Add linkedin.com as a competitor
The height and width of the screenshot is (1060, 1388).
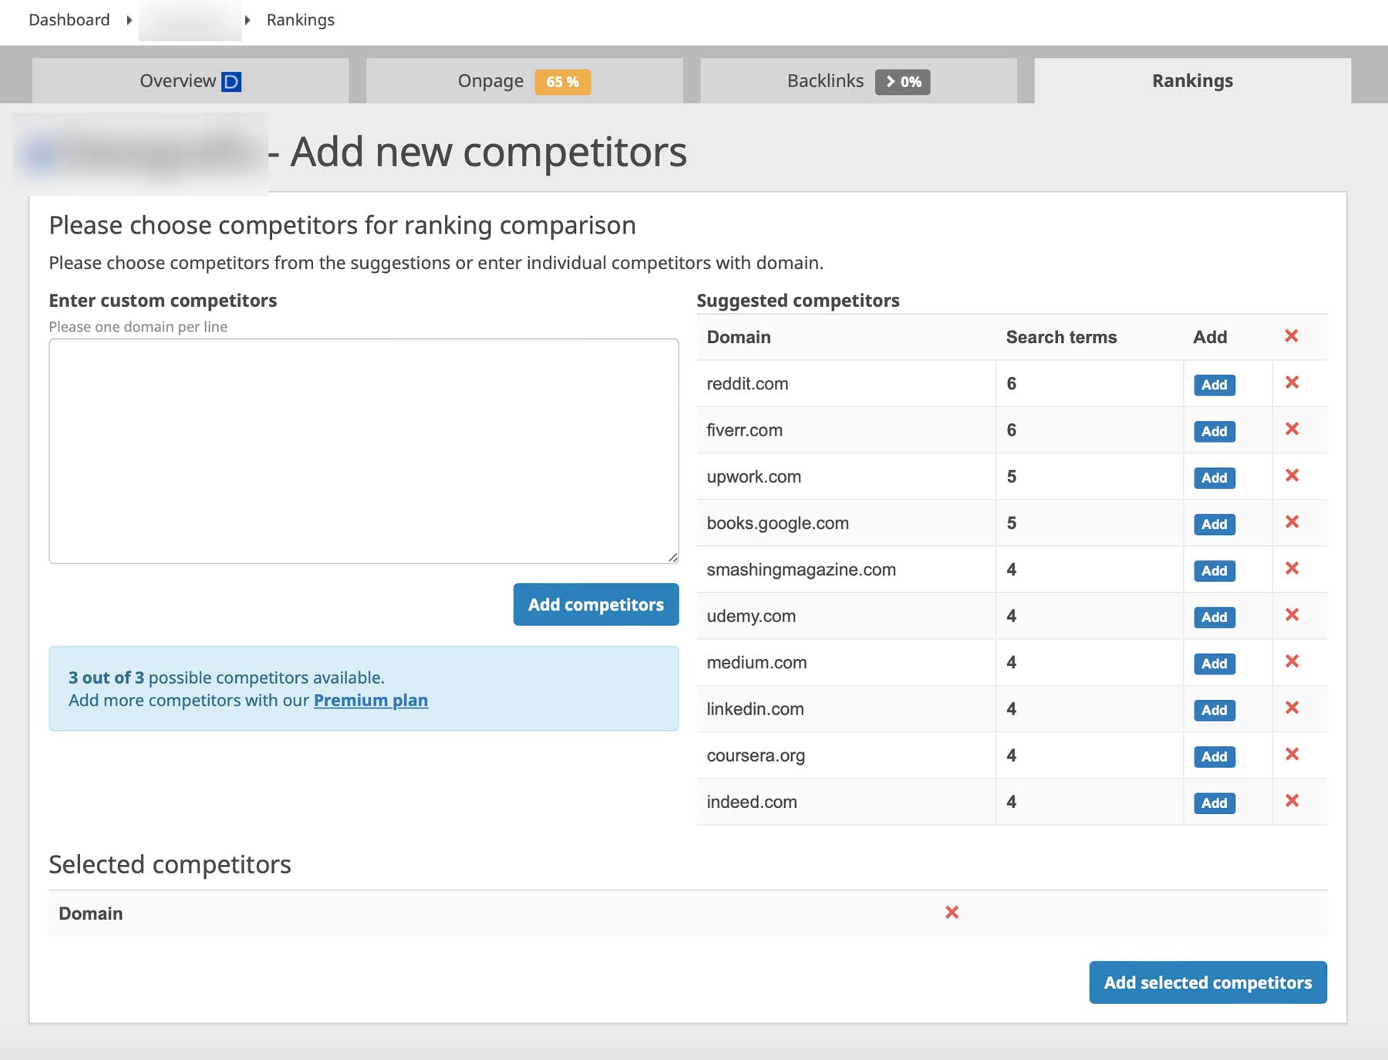pyautogui.click(x=1213, y=710)
